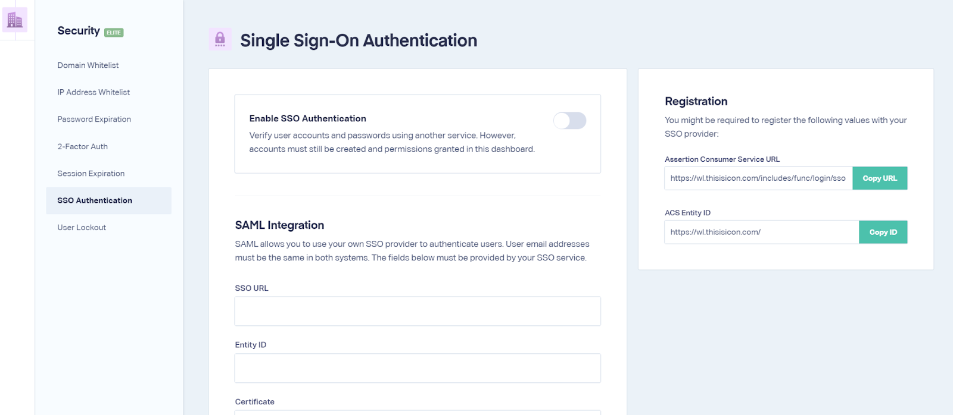Click the Certificate field at the bottom

coord(418,412)
